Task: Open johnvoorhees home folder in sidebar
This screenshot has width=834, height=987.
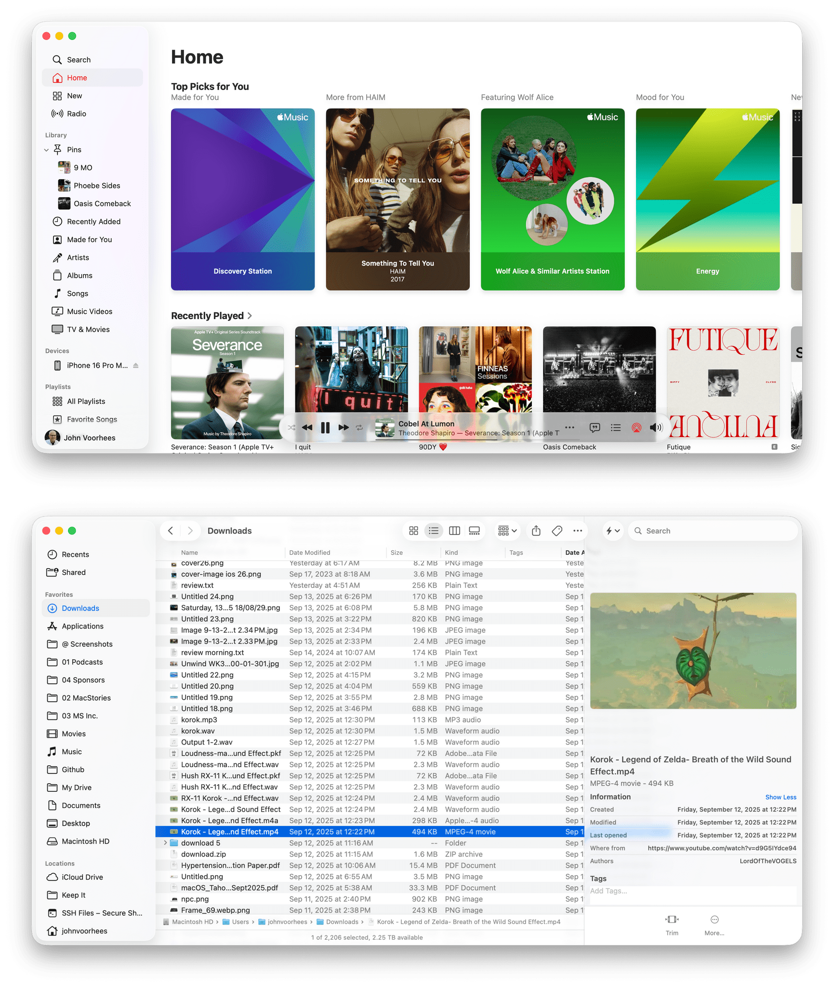Action: click(x=96, y=931)
